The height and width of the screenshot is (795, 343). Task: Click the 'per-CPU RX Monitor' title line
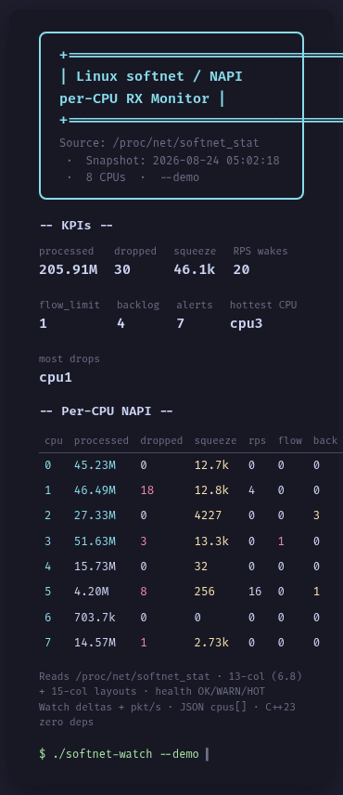pos(134,98)
